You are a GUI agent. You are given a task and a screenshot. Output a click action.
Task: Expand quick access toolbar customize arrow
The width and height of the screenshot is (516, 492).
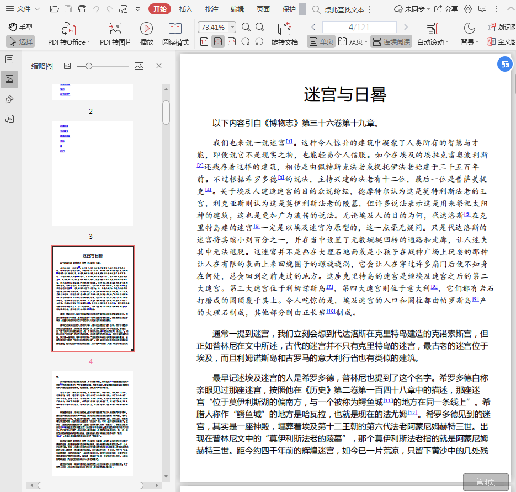[138, 9]
